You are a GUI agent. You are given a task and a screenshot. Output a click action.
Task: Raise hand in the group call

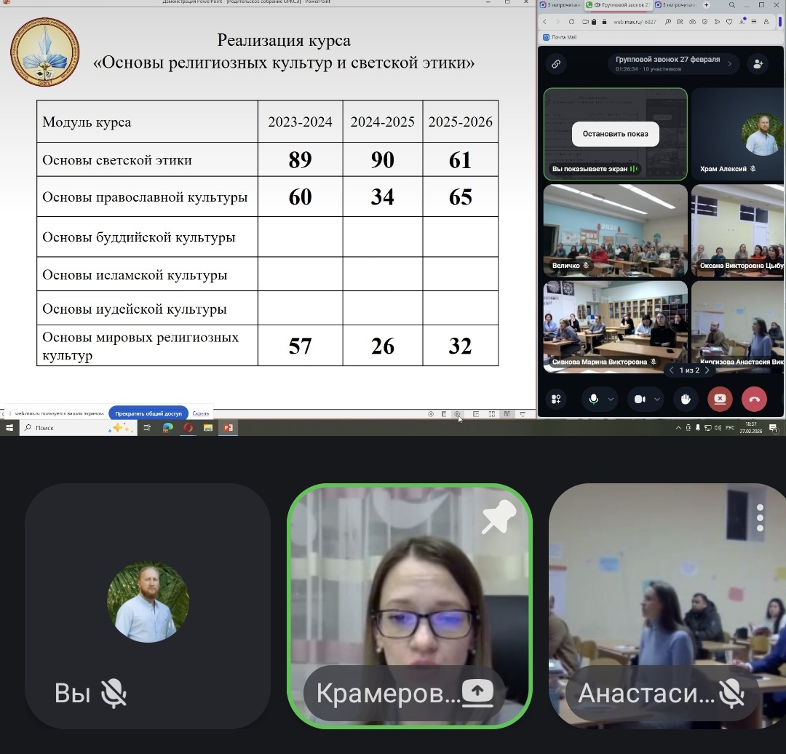(x=685, y=399)
